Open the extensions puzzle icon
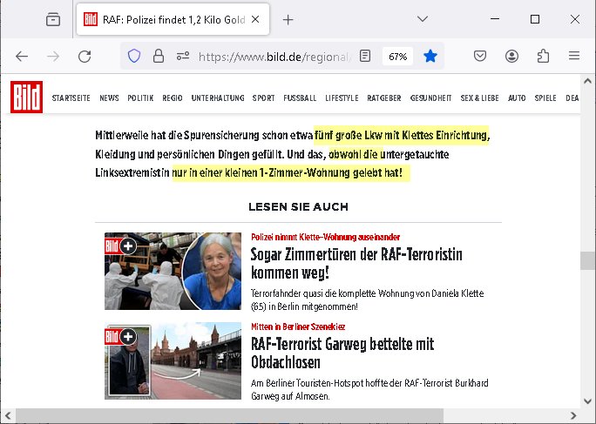This screenshot has width=596, height=424. (x=543, y=57)
